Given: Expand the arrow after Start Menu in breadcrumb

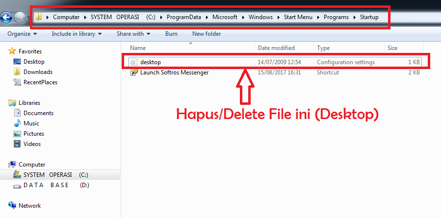Looking at the screenshot, I should tap(318, 18).
